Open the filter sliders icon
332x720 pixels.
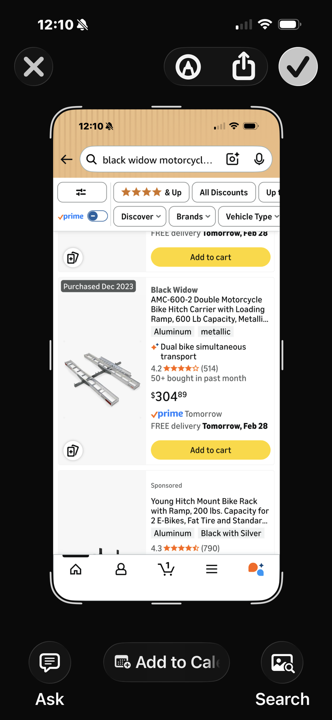82,192
